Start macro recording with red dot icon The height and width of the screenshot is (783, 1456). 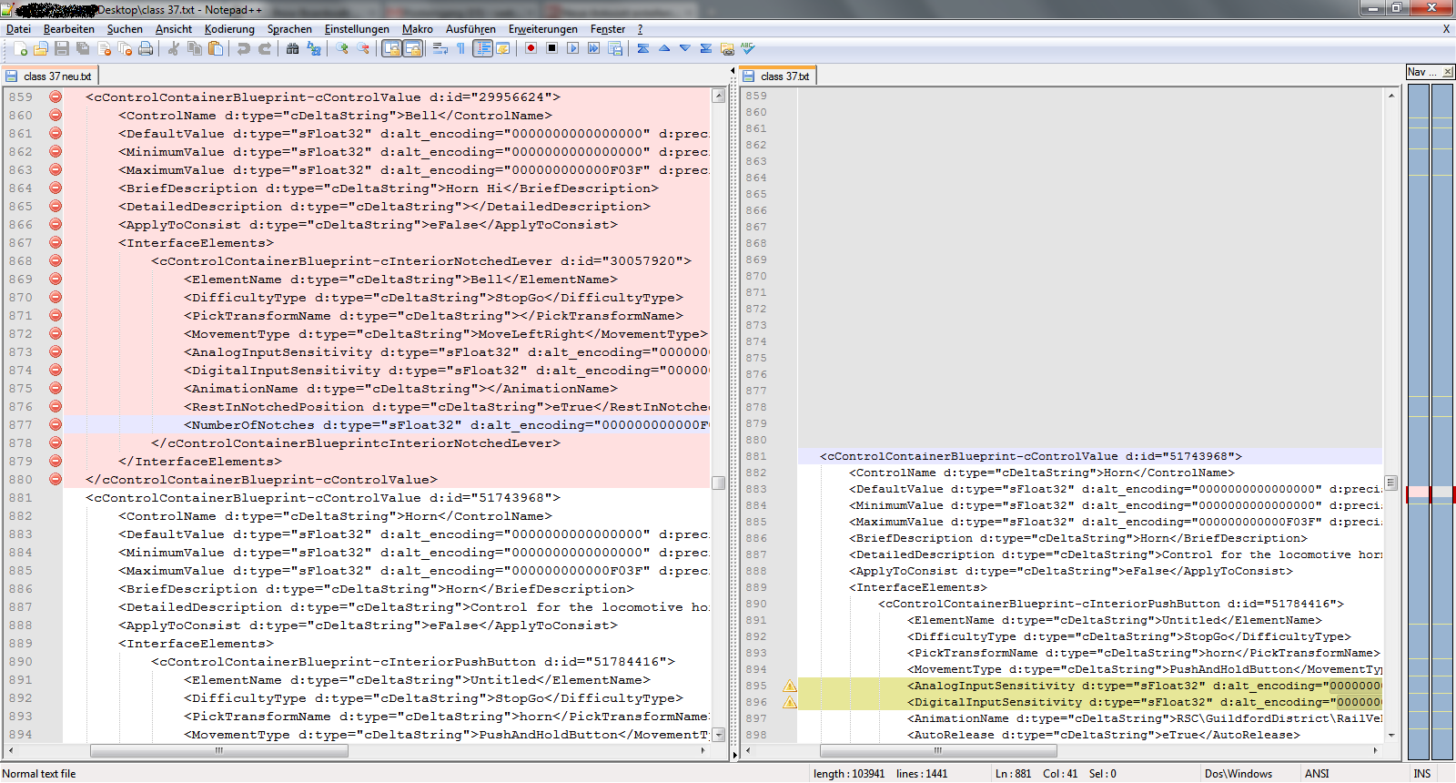531,49
